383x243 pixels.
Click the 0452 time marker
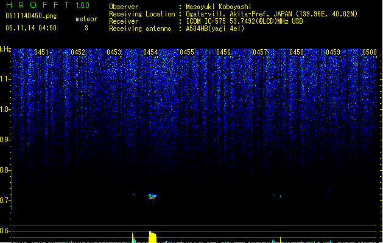pos(78,52)
